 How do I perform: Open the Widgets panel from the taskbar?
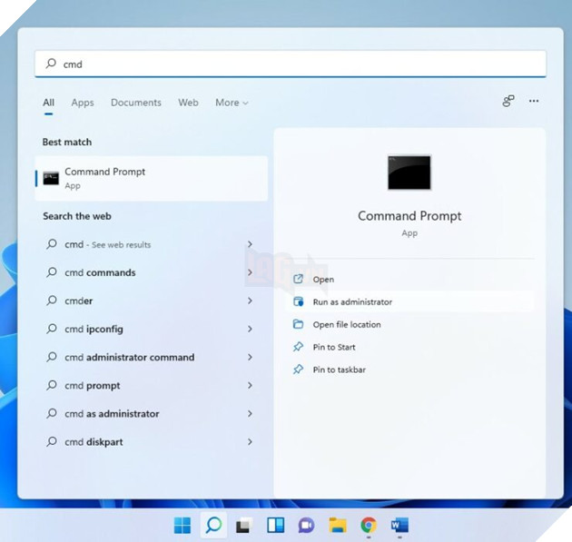click(275, 526)
